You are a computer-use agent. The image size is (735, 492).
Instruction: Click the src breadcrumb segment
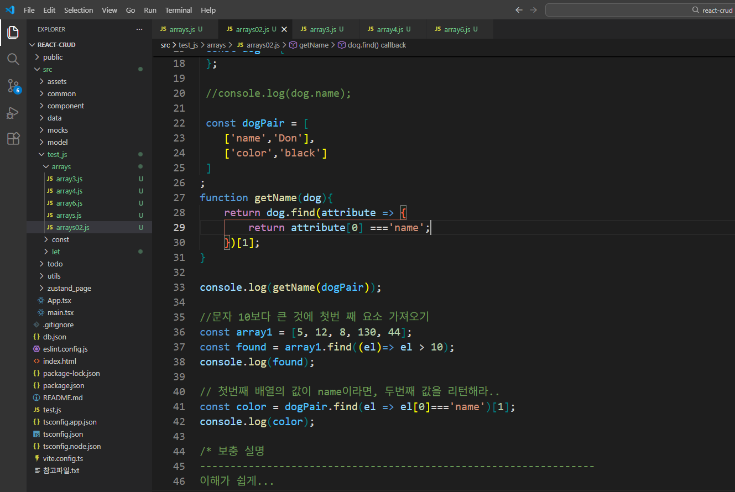coord(165,45)
